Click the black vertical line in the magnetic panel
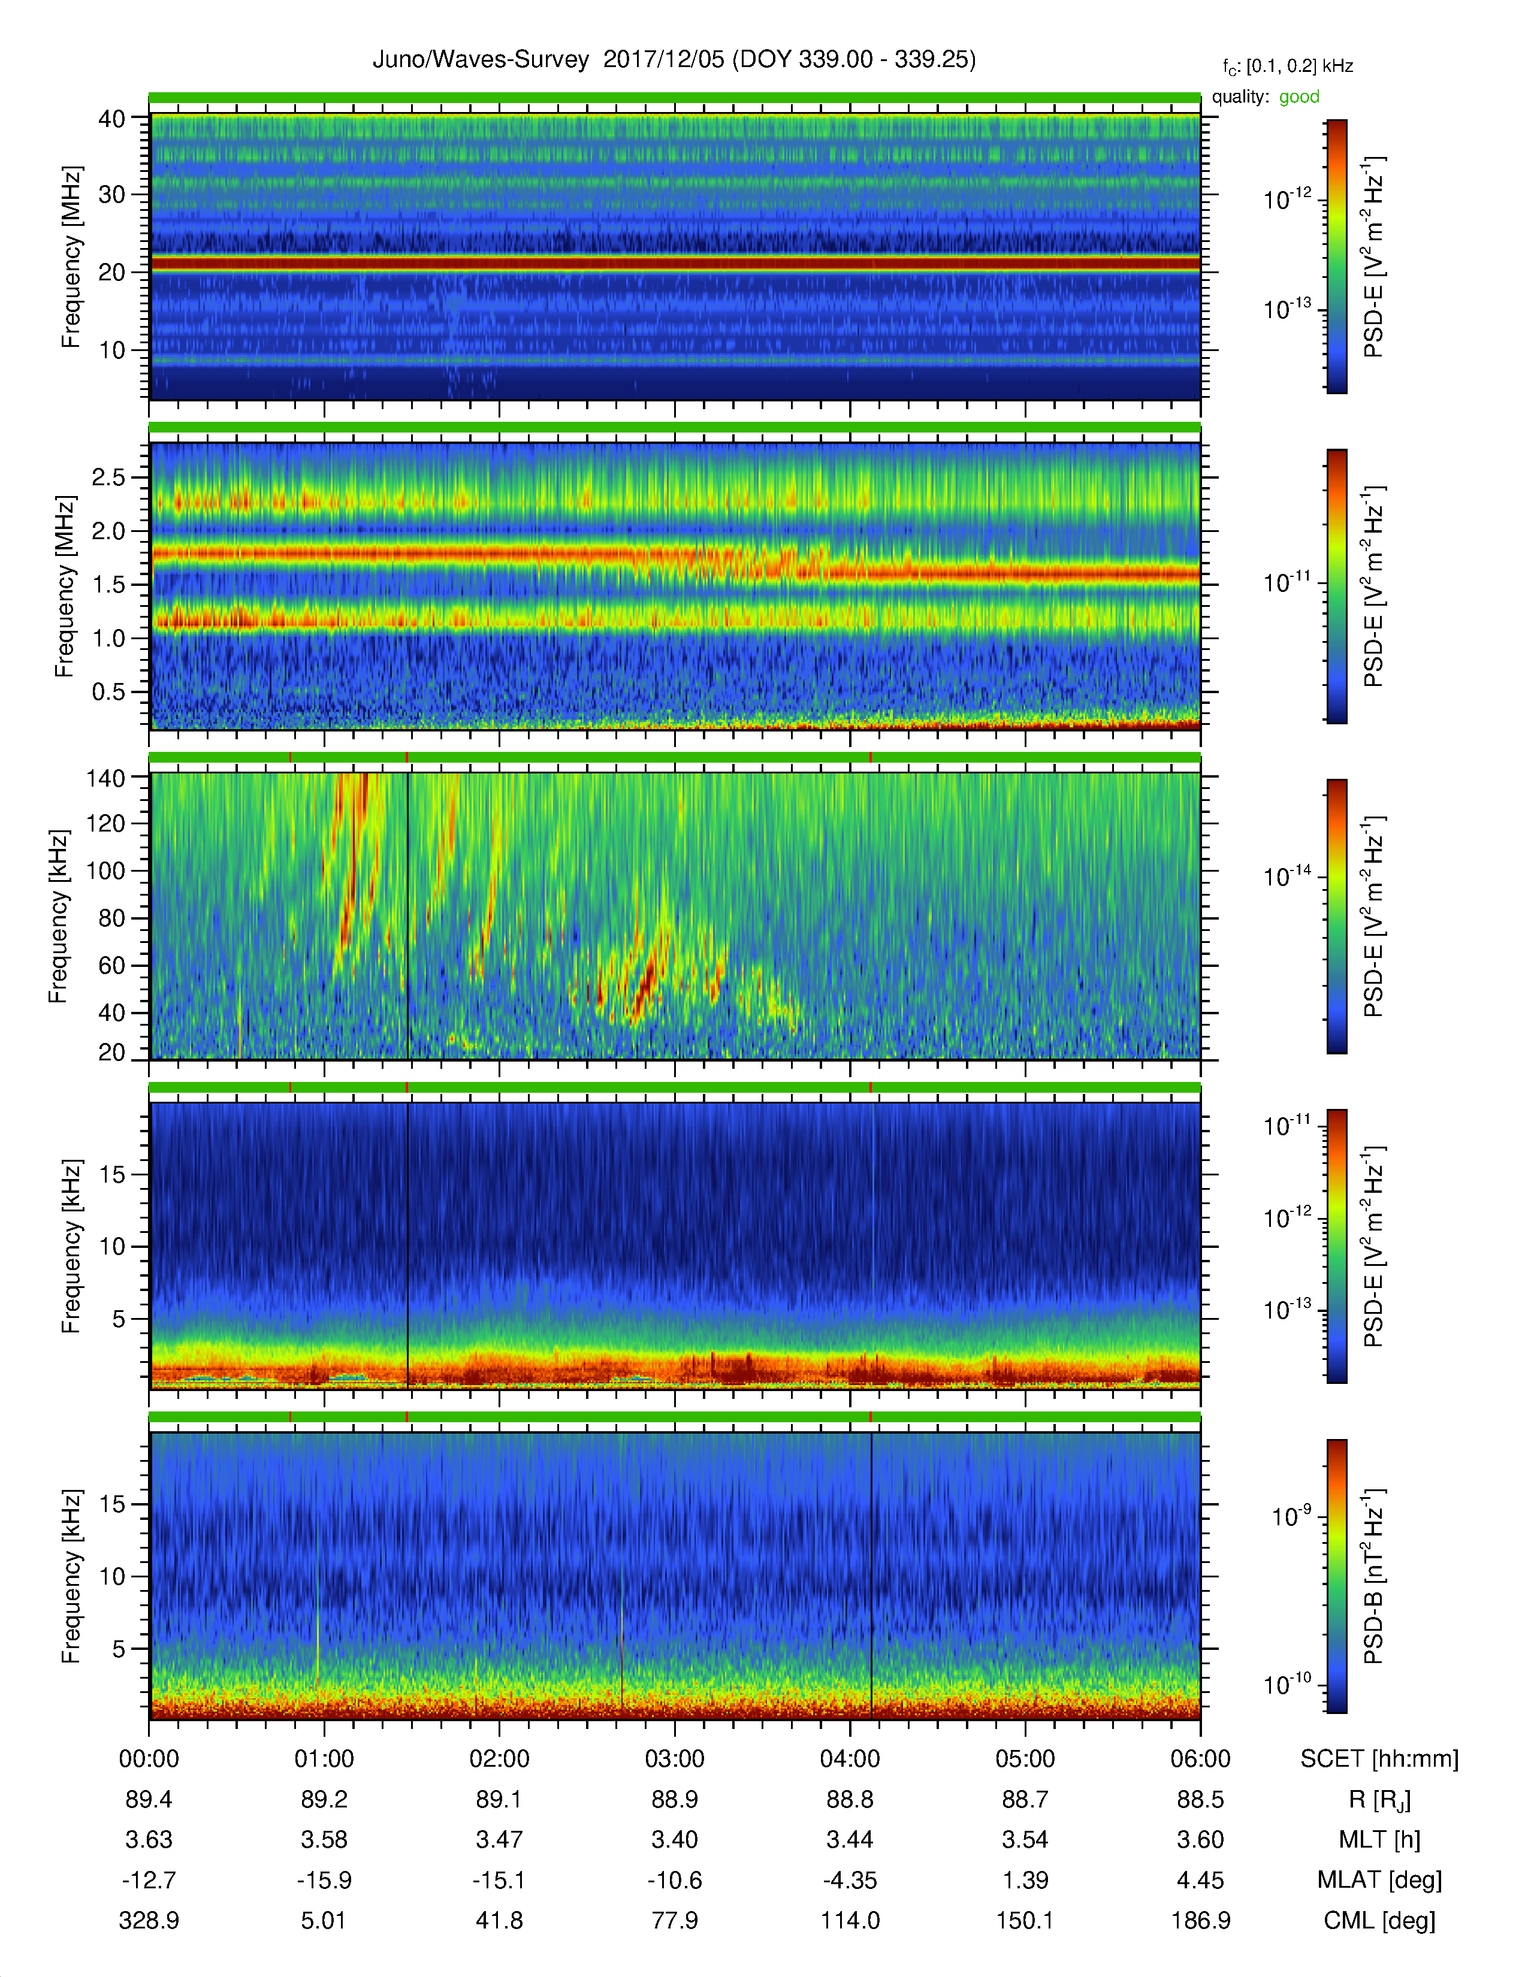This screenshot has width=1528, height=1977. [871, 1575]
